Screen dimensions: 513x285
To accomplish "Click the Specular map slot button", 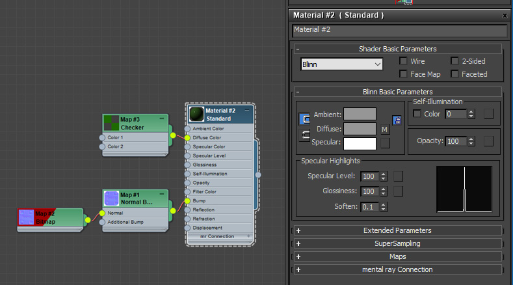I will point(385,143).
